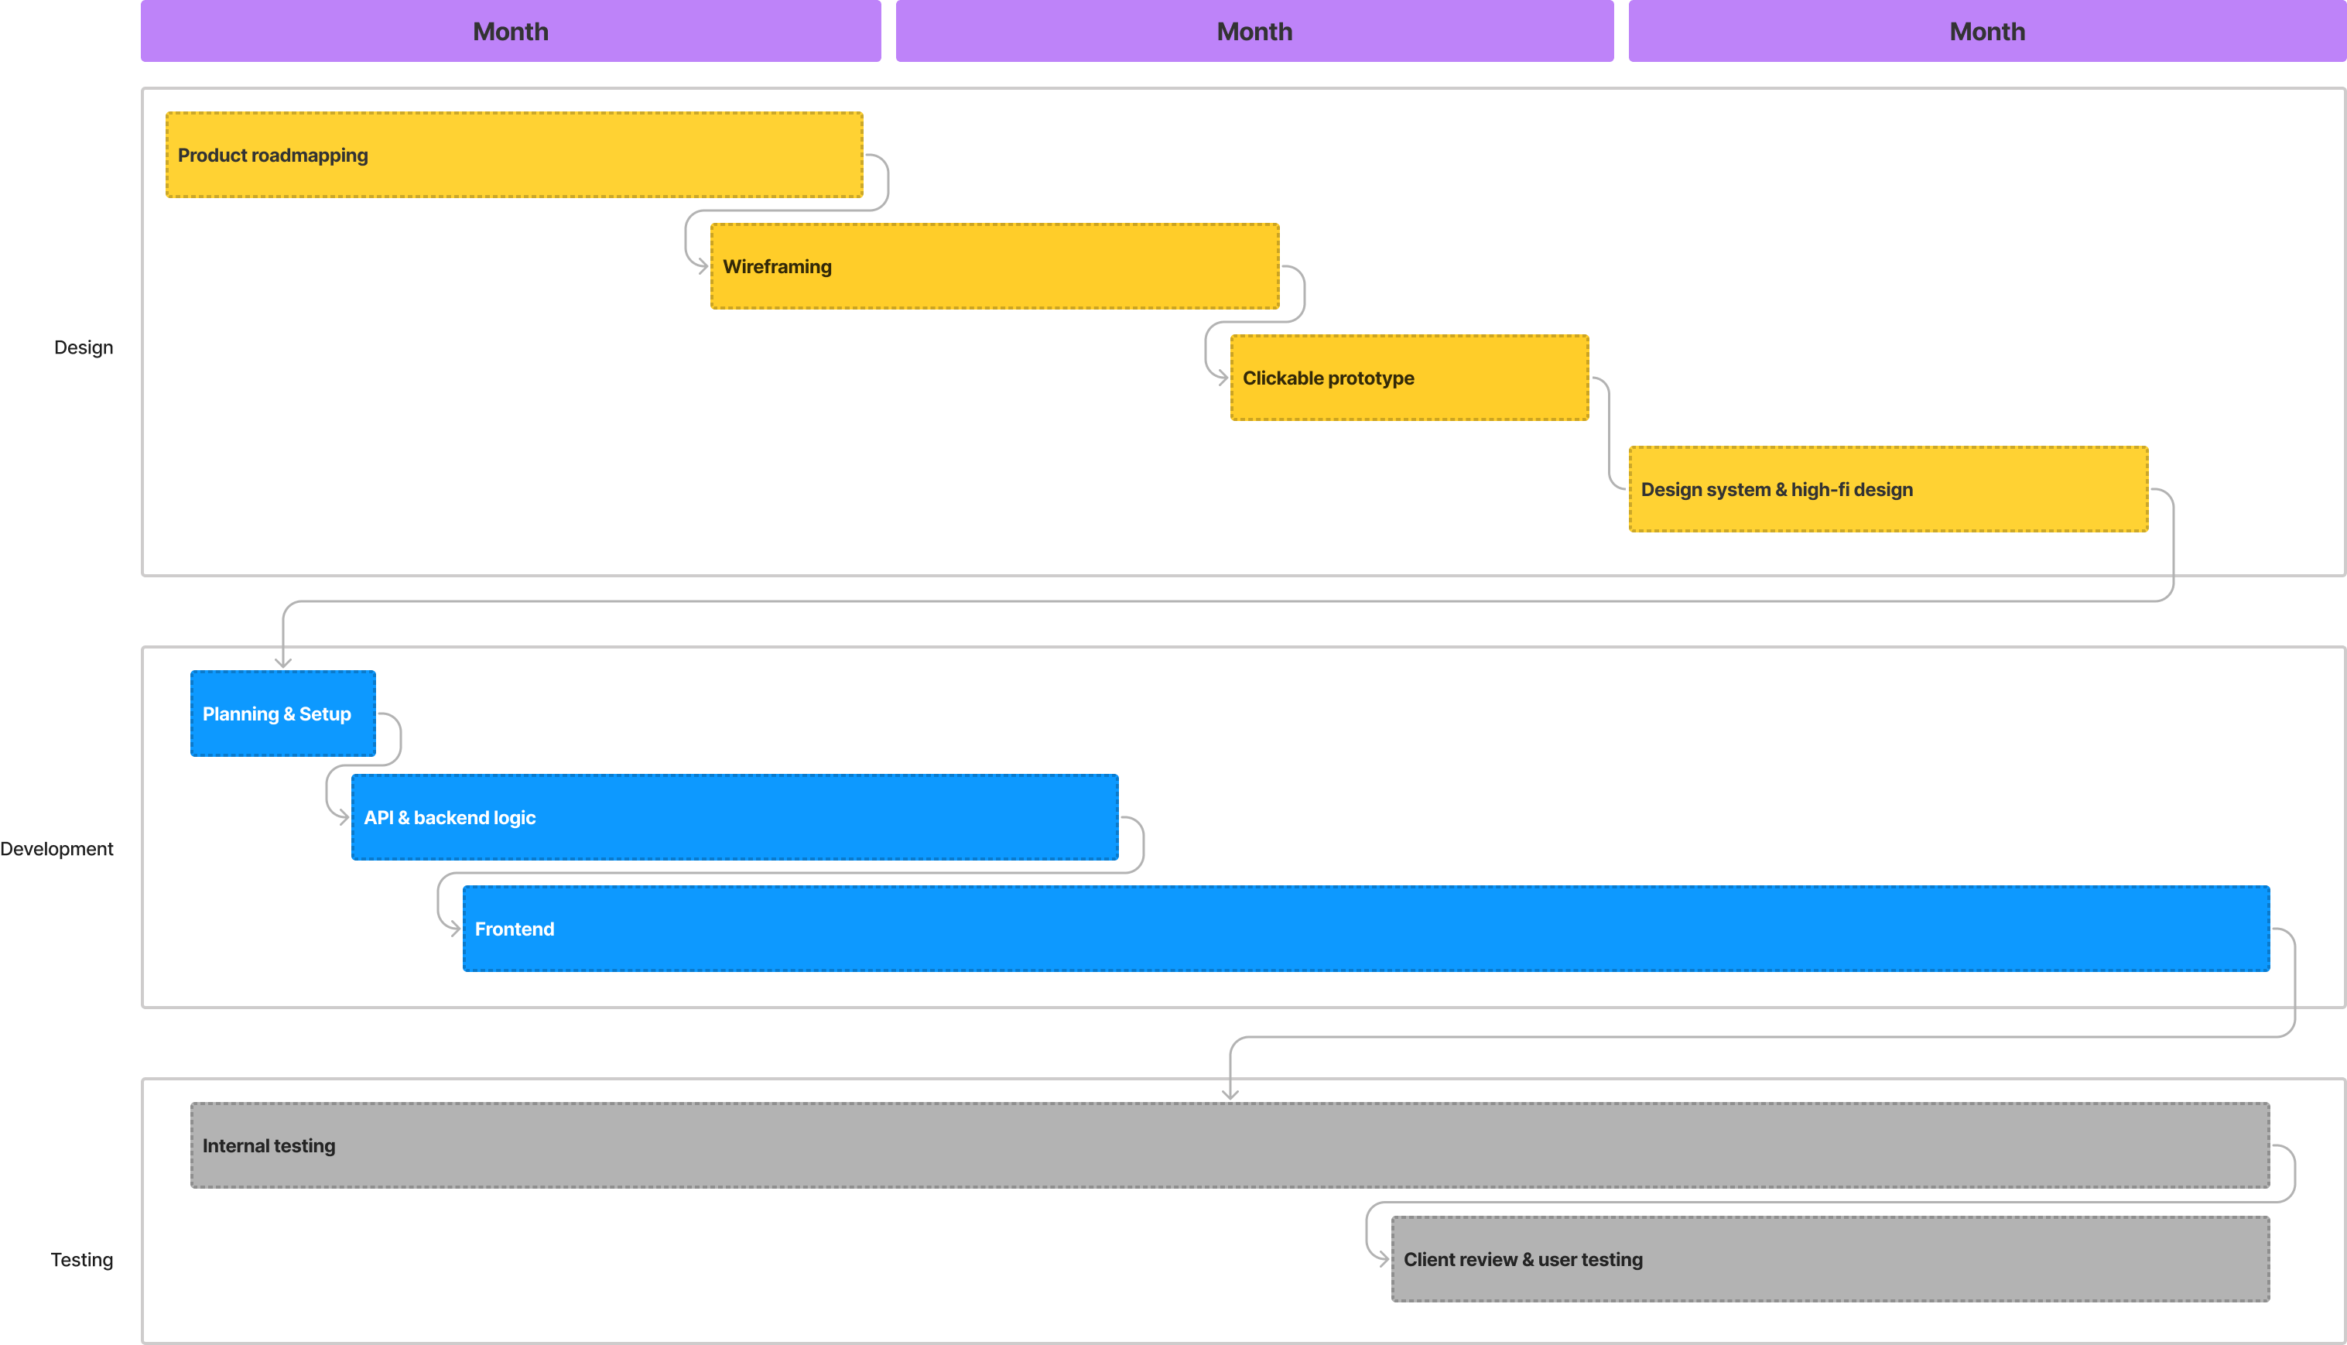Click the Frontend task bar
The image size is (2347, 1345).
(x=1367, y=927)
